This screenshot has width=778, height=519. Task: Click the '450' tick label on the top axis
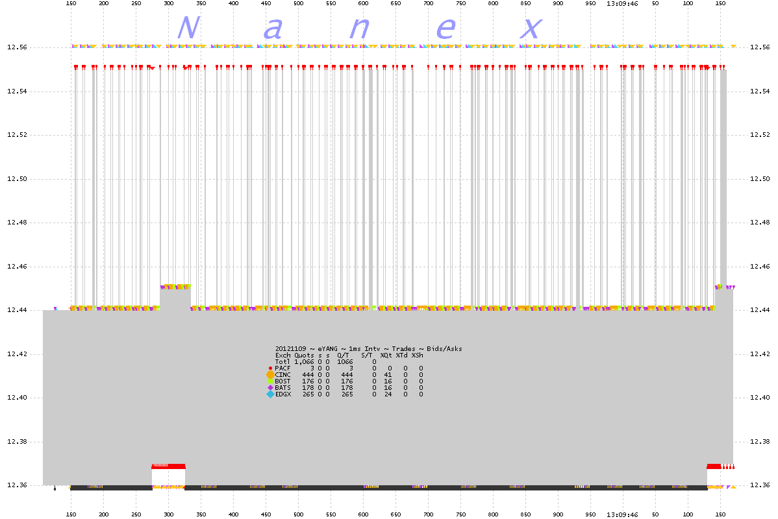tap(266, 3)
